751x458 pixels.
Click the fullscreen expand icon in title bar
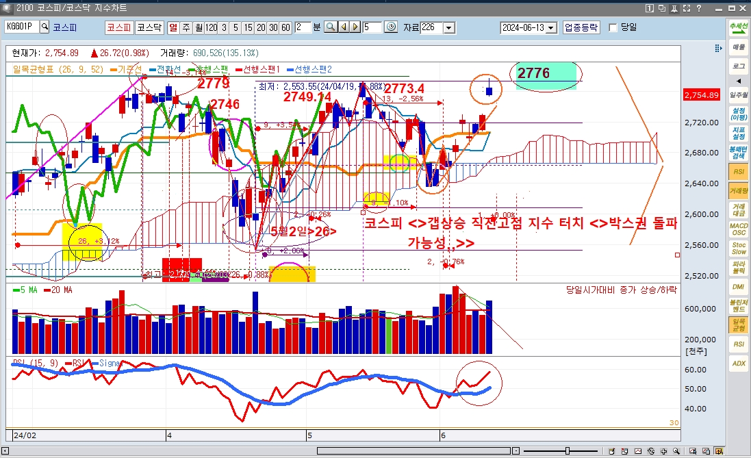(687, 8)
